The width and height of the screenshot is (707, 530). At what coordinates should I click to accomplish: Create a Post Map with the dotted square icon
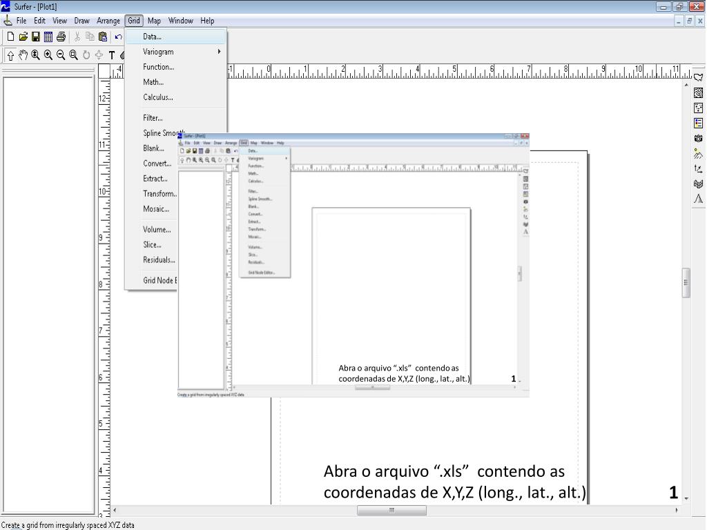tap(699, 108)
